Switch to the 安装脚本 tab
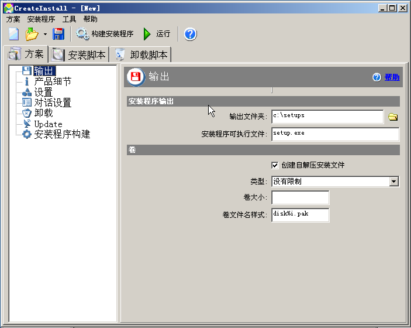411x328 pixels. pyautogui.click(x=79, y=55)
